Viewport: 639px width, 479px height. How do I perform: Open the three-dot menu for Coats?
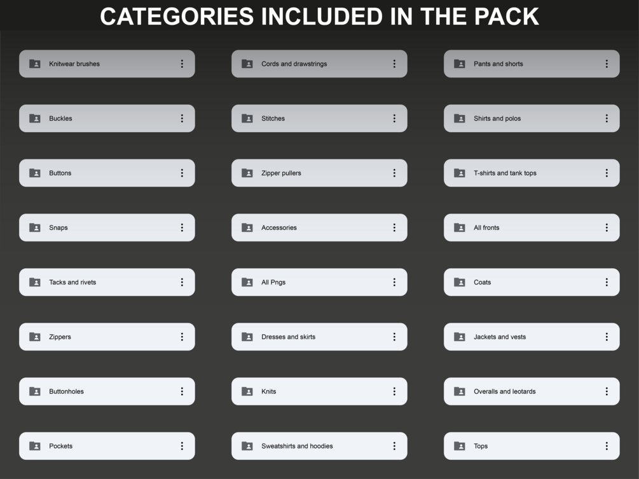coord(607,282)
